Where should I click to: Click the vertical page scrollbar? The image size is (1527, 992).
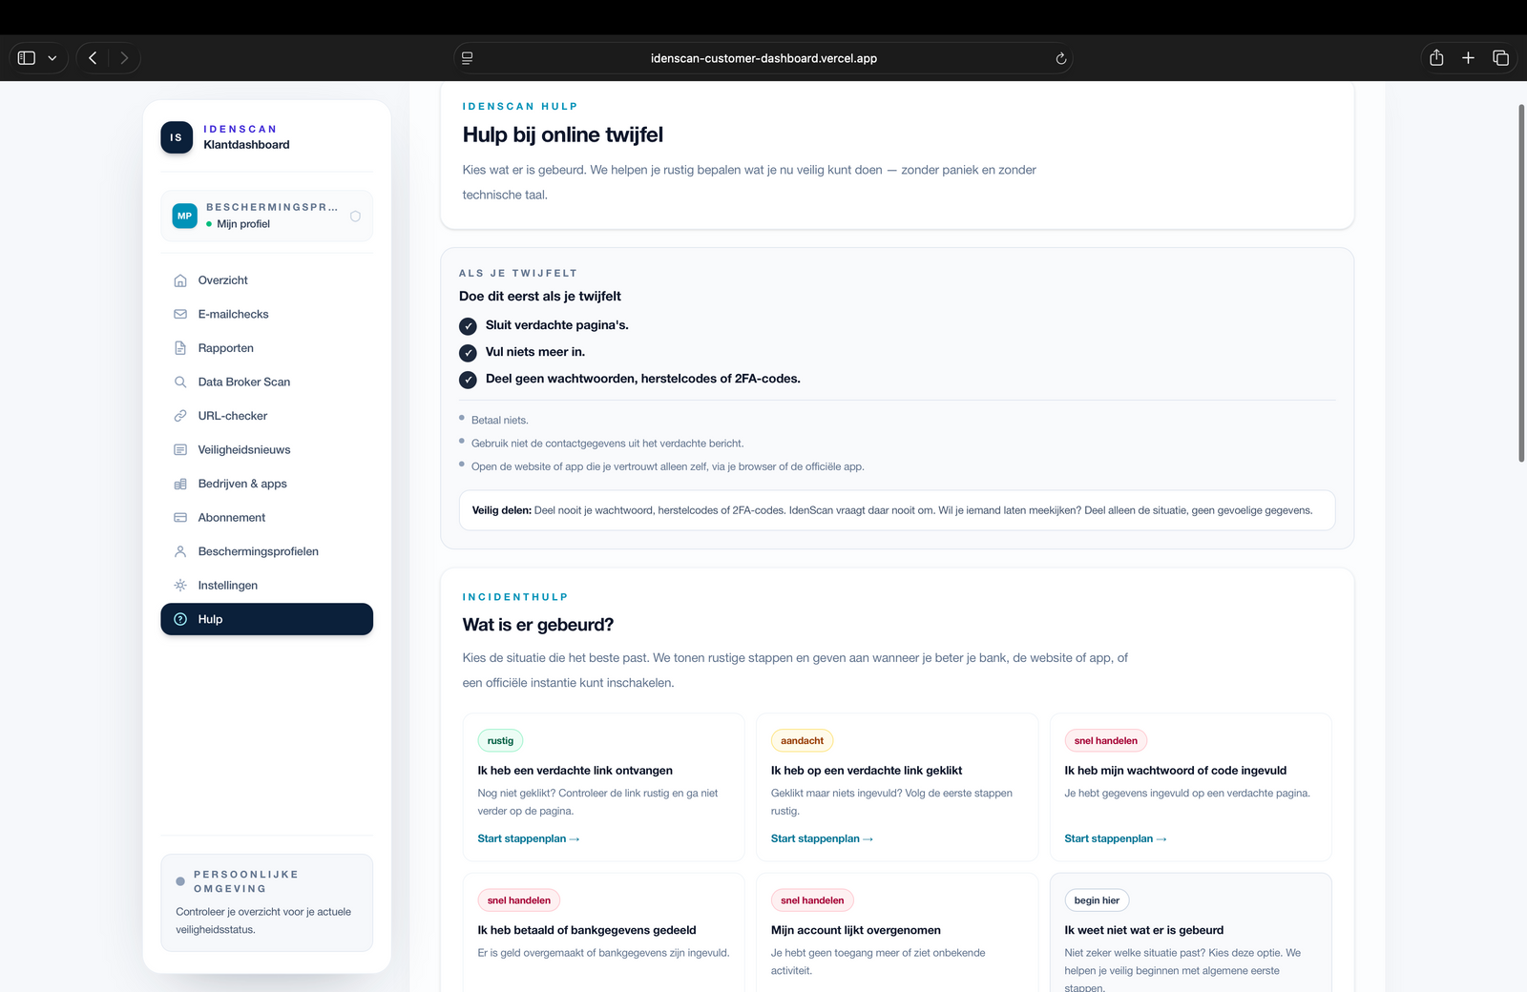1521,283
